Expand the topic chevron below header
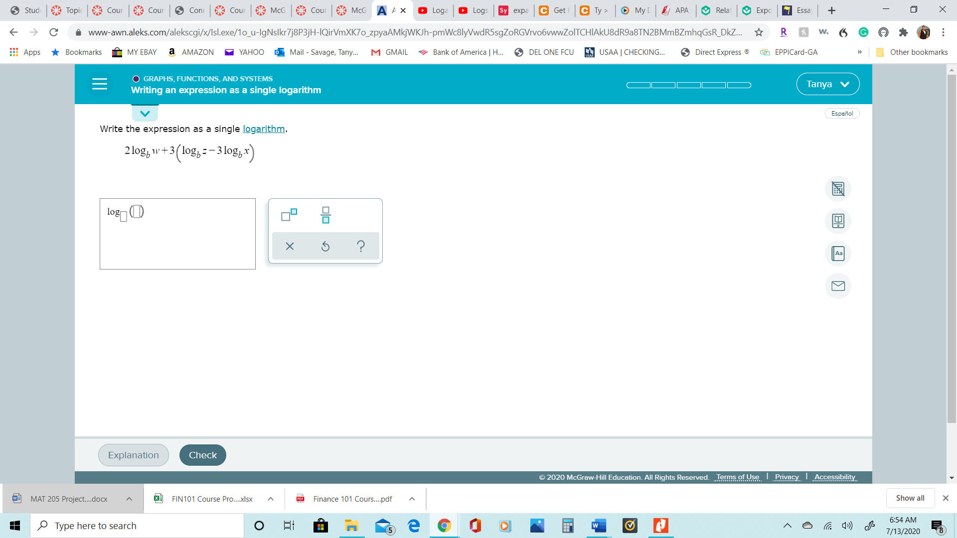 tap(145, 114)
